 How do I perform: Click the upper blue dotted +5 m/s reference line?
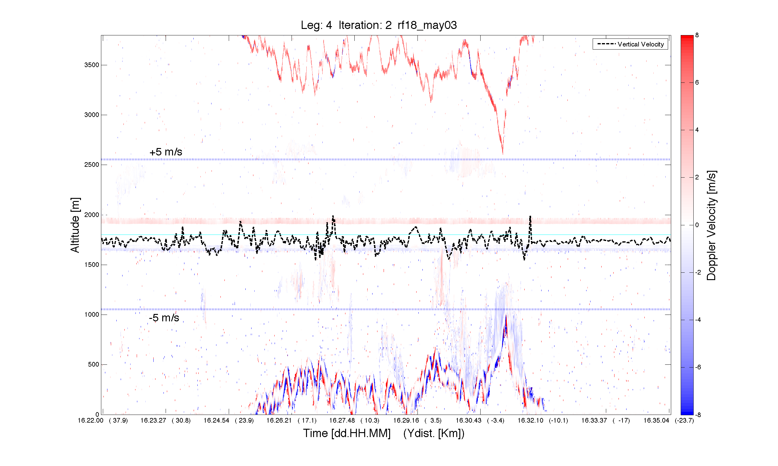point(386,159)
